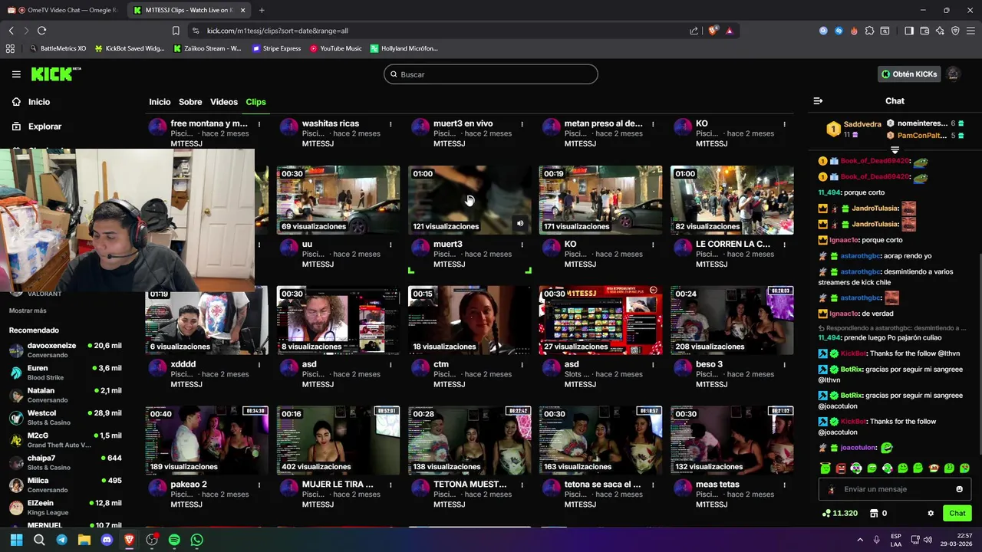
Task: Play the 'MUJER LE TIRA' clip thumbnail
Action: 338,441
